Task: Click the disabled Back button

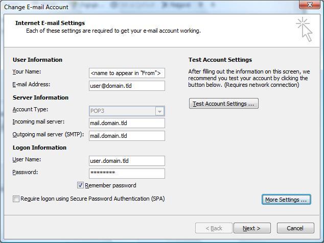Action: [214, 228]
